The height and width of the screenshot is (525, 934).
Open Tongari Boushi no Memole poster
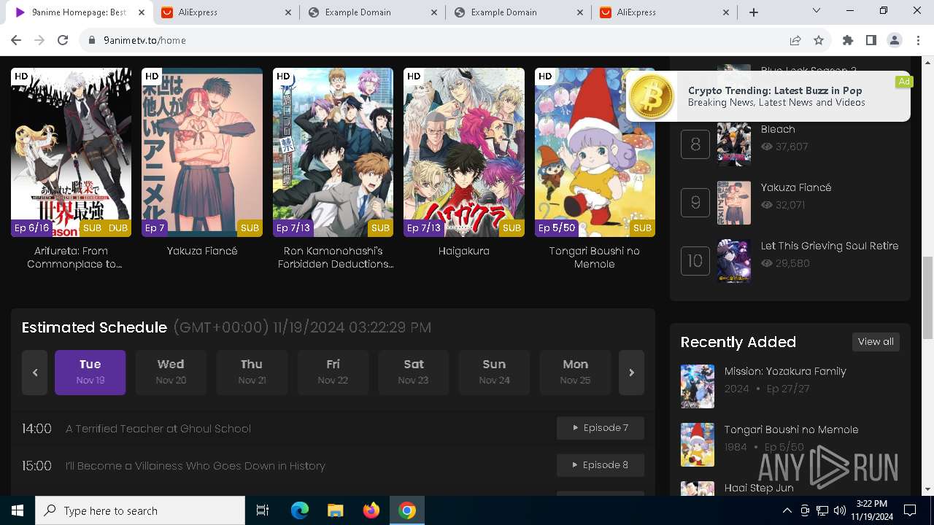tap(595, 152)
